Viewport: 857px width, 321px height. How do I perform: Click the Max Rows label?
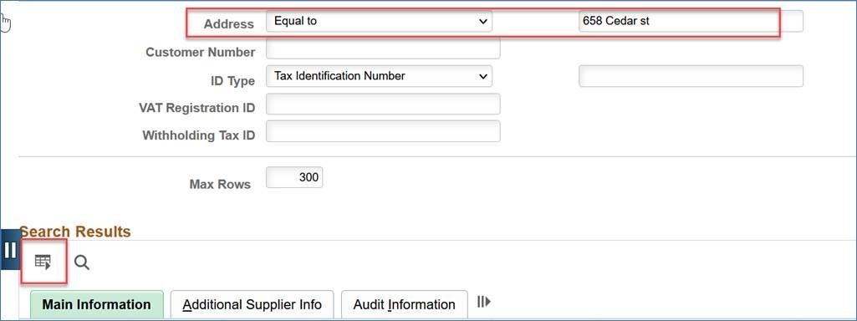click(x=220, y=184)
